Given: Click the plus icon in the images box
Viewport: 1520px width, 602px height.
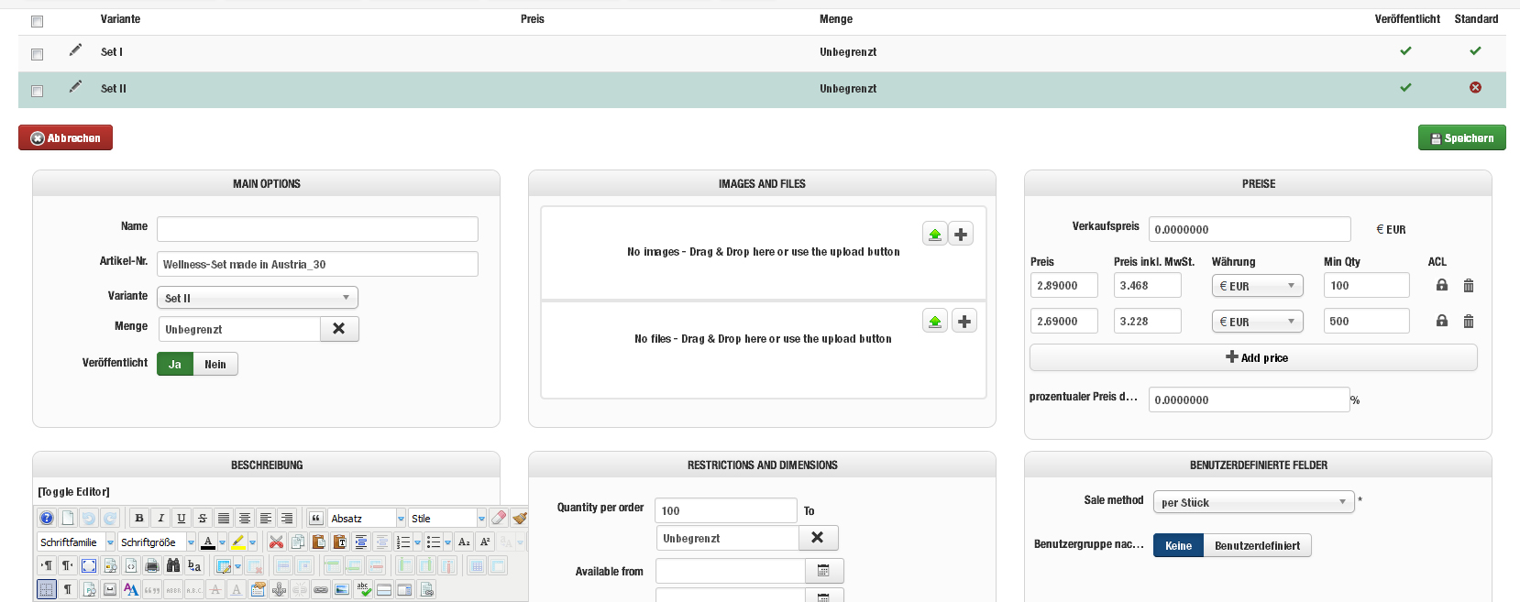Looking at the screenshot, I should tap(961, 235).
